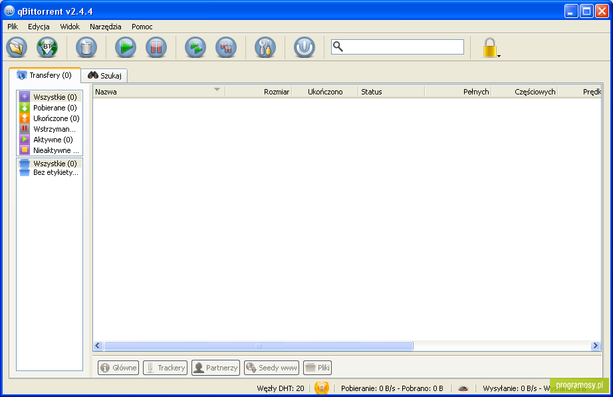Pause all torrents icon

coord(226,47)
